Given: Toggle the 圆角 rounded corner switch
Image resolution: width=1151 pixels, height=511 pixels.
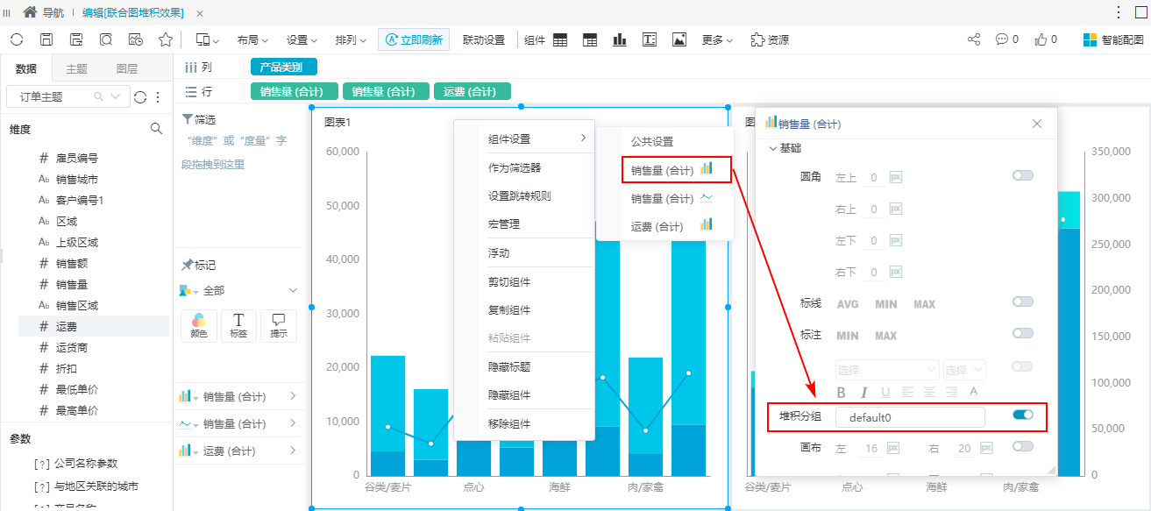Looking at the screenshot, I should [x=1022, y=175].
